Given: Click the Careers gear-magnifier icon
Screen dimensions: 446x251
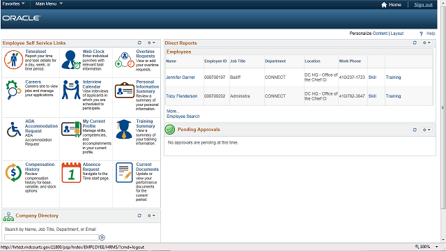Looking at the screenshot, I should (13, 90).
